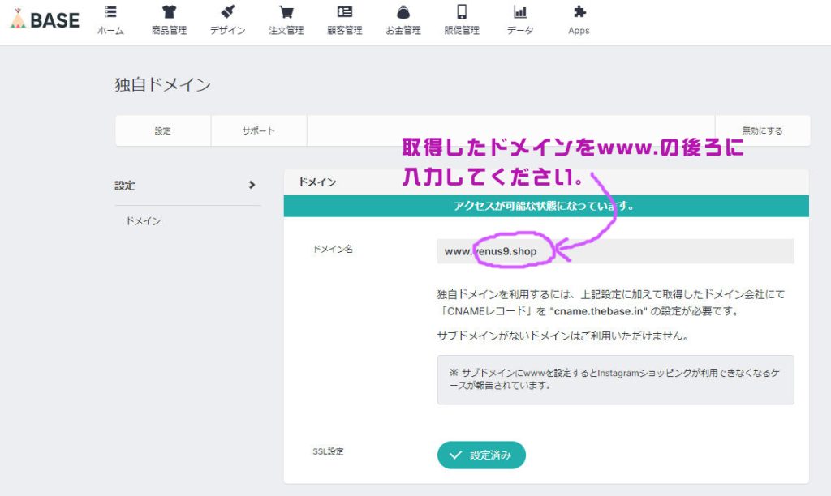Select ドメイン in the left sidebar
Viewport: 831px width, 496px height.
(143, 221)
